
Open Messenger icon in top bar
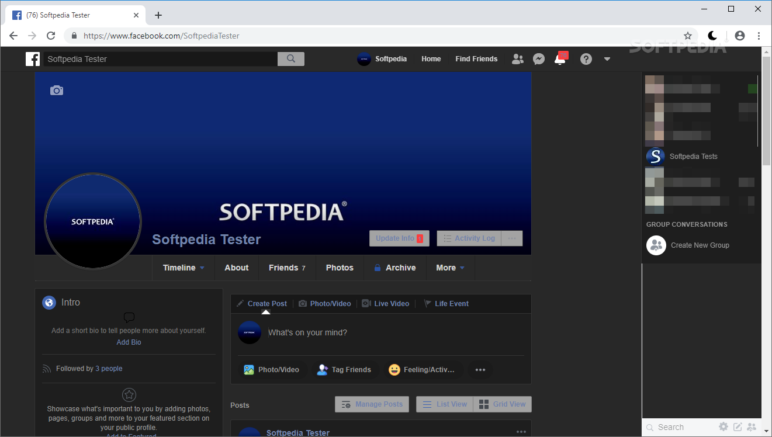tap(539, 59)
